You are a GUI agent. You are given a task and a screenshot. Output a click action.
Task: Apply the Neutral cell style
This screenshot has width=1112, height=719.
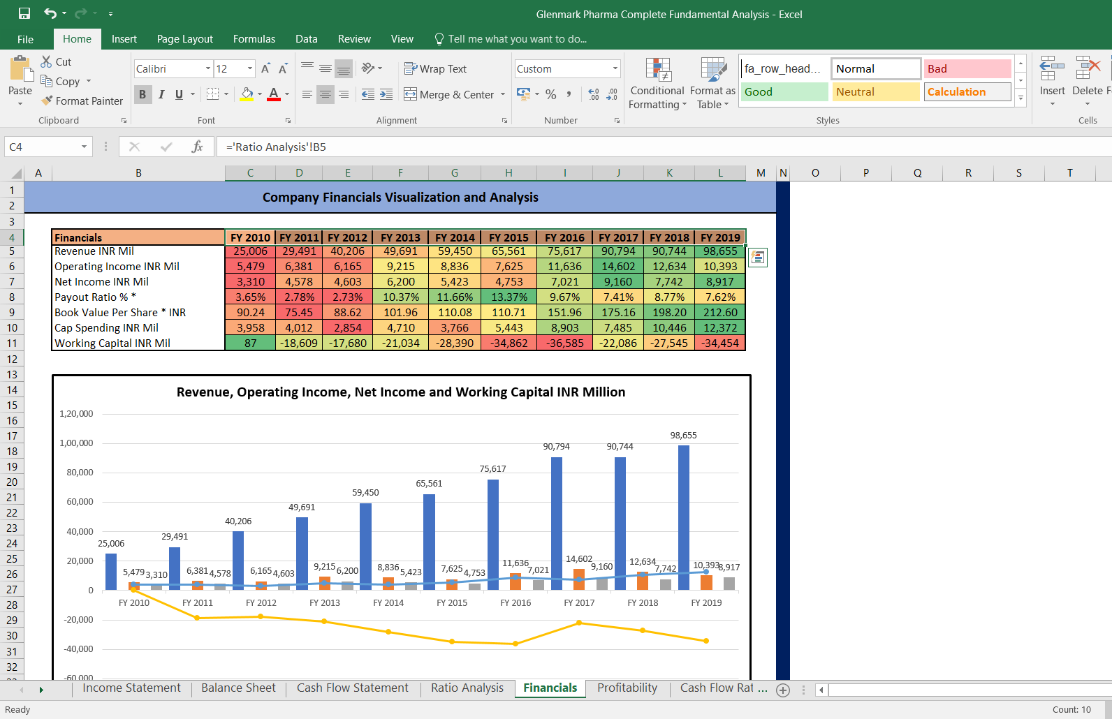[876, 91]
